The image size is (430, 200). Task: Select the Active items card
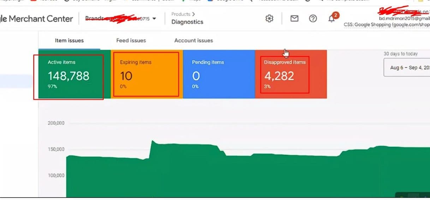(x=74, y=74)
